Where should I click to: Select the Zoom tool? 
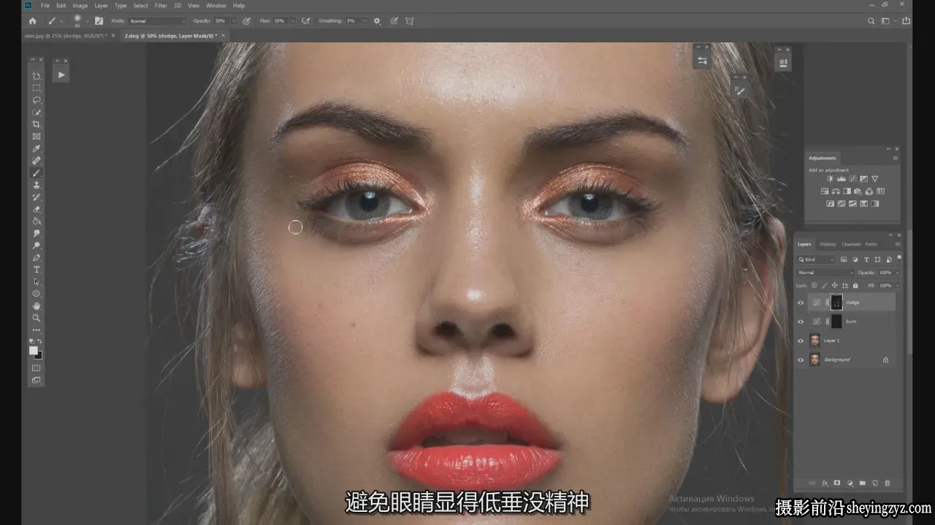(37, 318)
